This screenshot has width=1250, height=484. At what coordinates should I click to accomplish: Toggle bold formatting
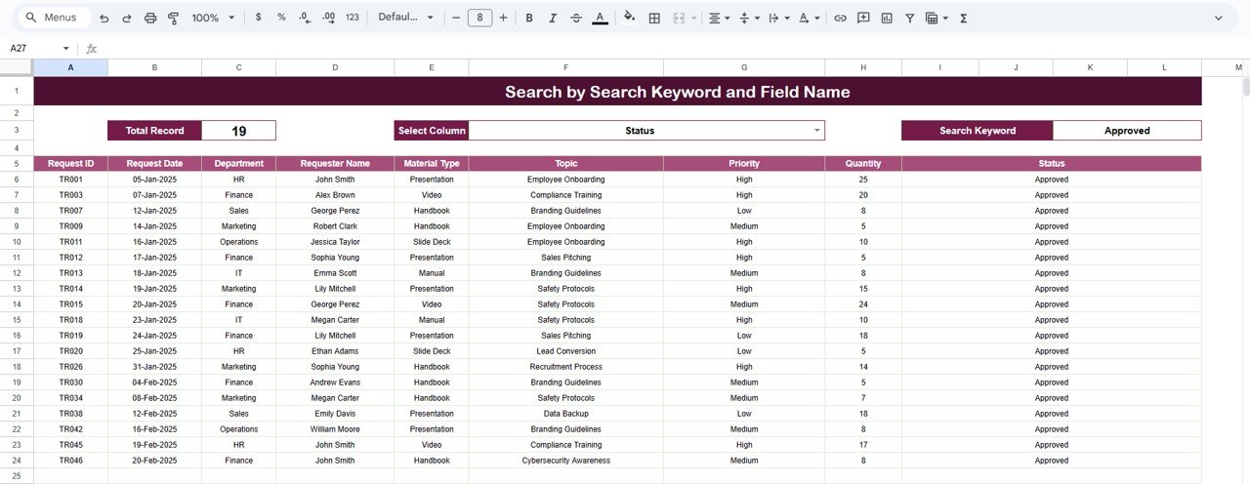point(529,18)
